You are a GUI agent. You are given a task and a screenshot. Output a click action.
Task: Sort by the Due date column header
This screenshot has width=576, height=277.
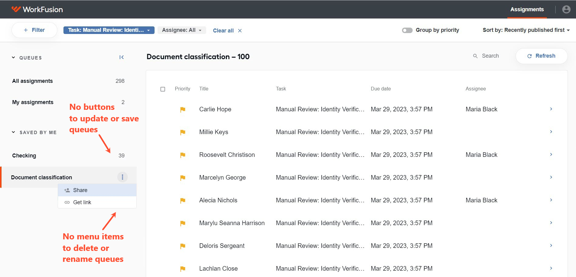(381, 89)
